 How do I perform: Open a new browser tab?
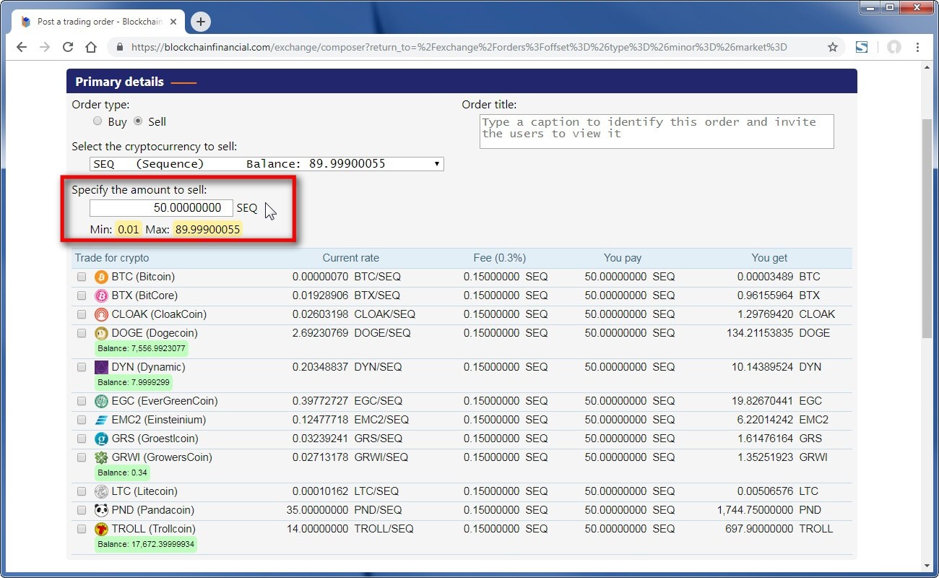pyautogui.click(x=201, y=22)
